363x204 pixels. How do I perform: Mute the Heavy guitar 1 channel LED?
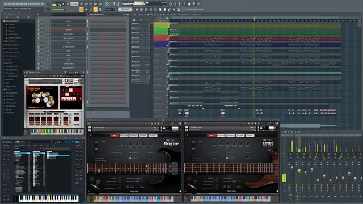(x=39, y=34)
